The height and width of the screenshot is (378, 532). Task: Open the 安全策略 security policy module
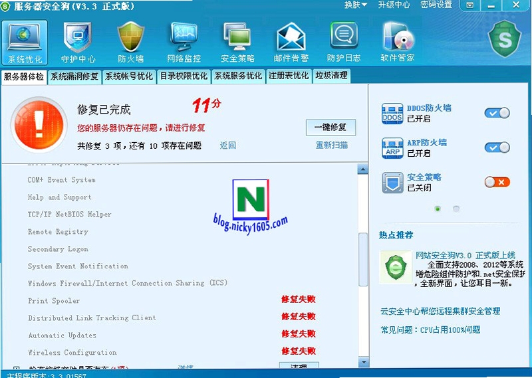pos(237,43)
